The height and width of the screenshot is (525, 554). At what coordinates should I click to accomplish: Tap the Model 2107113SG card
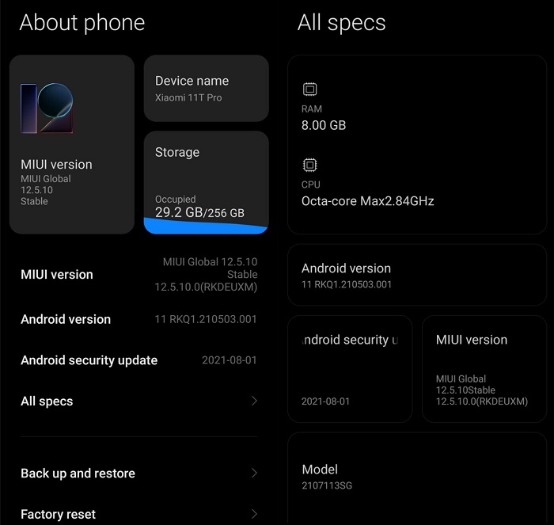[x=417, y=478]
